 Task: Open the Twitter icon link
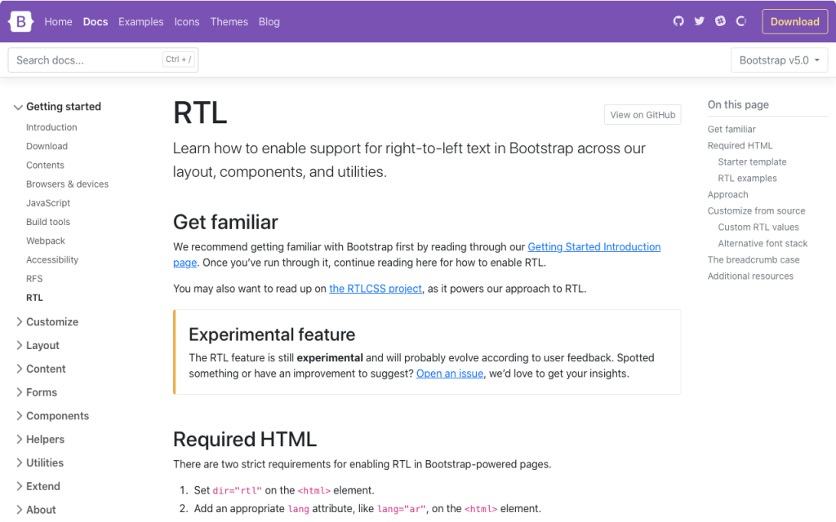700,22
